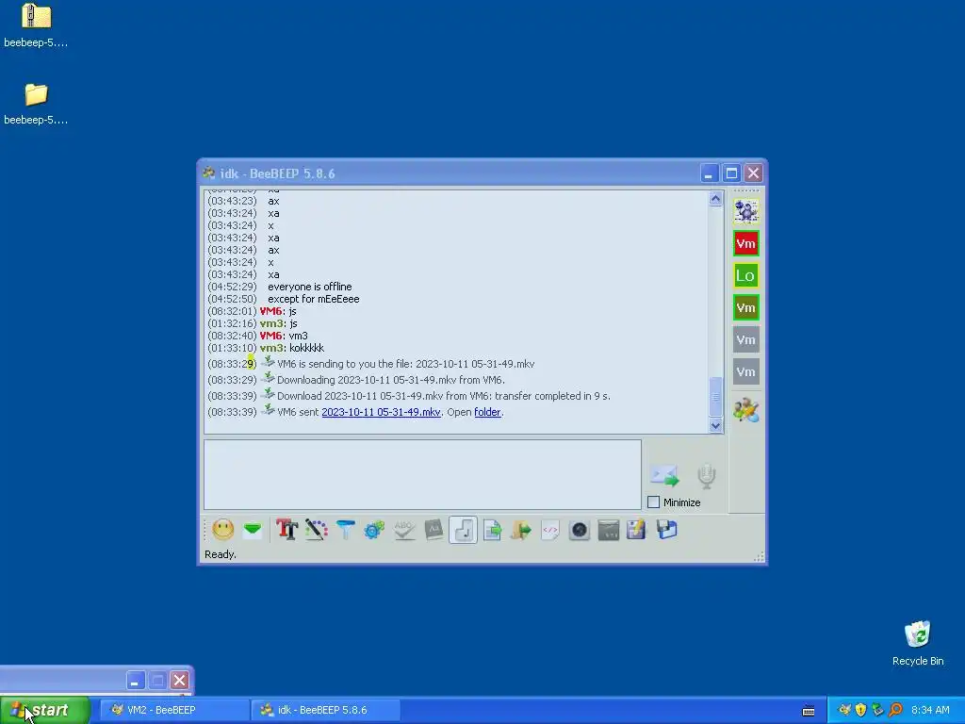The width and height of the screenshot is (965, 724).
Task: Open chat with red Vm user avatar
Action: (746, 243)
